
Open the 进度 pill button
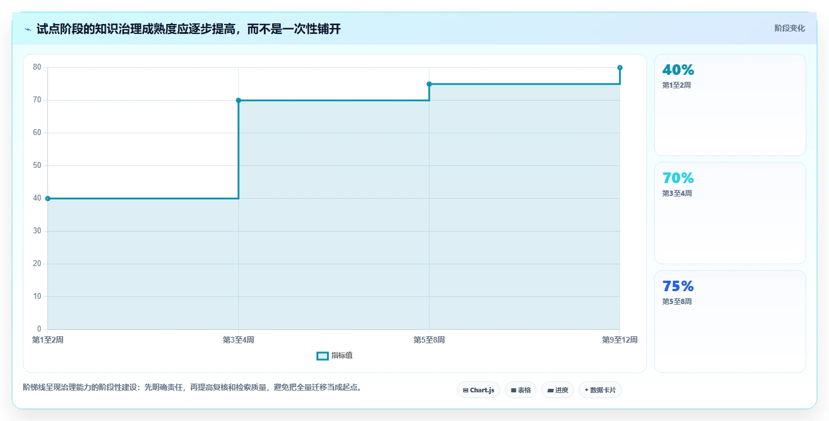click(558, 390)
